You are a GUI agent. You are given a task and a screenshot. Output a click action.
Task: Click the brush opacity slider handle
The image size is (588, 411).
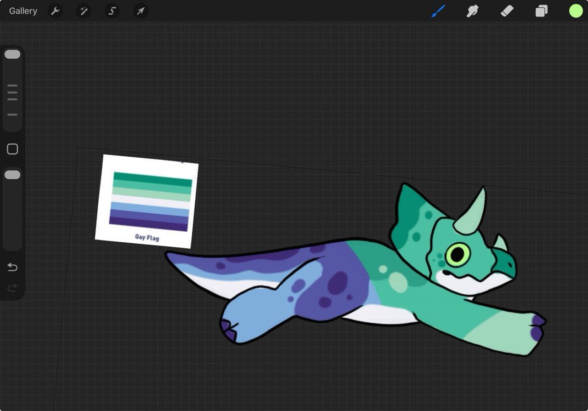tap(12, 175)
